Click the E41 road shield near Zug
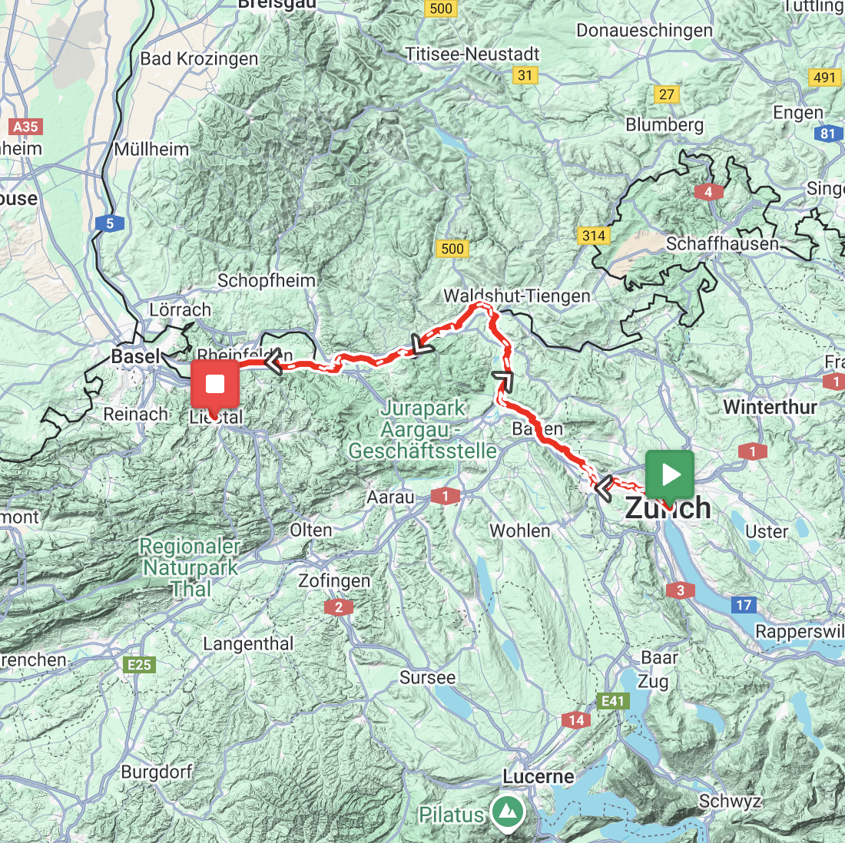 [x=613, y=701]
